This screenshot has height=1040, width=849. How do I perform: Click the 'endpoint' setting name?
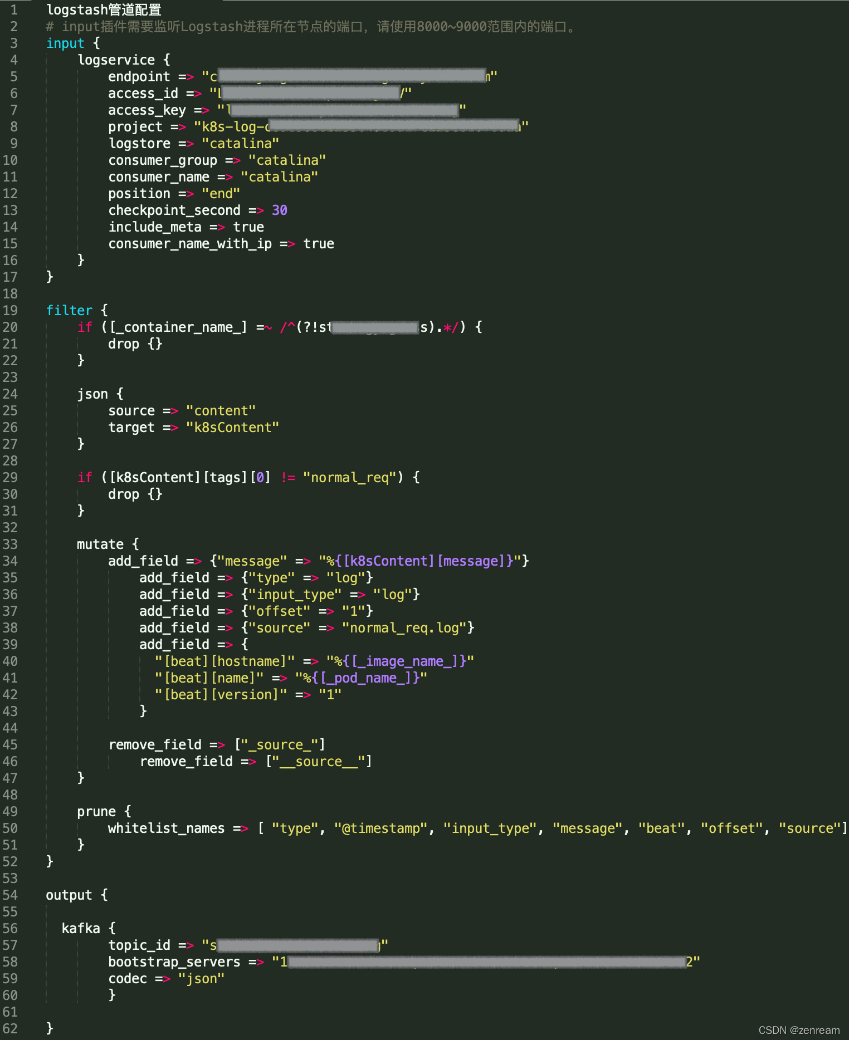139,77
